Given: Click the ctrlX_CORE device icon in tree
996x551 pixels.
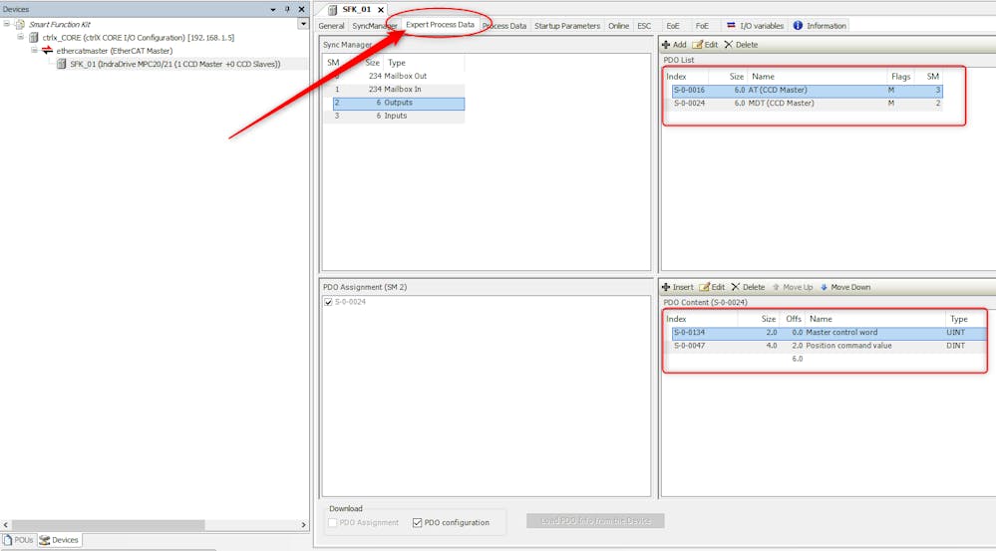Looking at the screenshot, I should (x=34, y=38).
